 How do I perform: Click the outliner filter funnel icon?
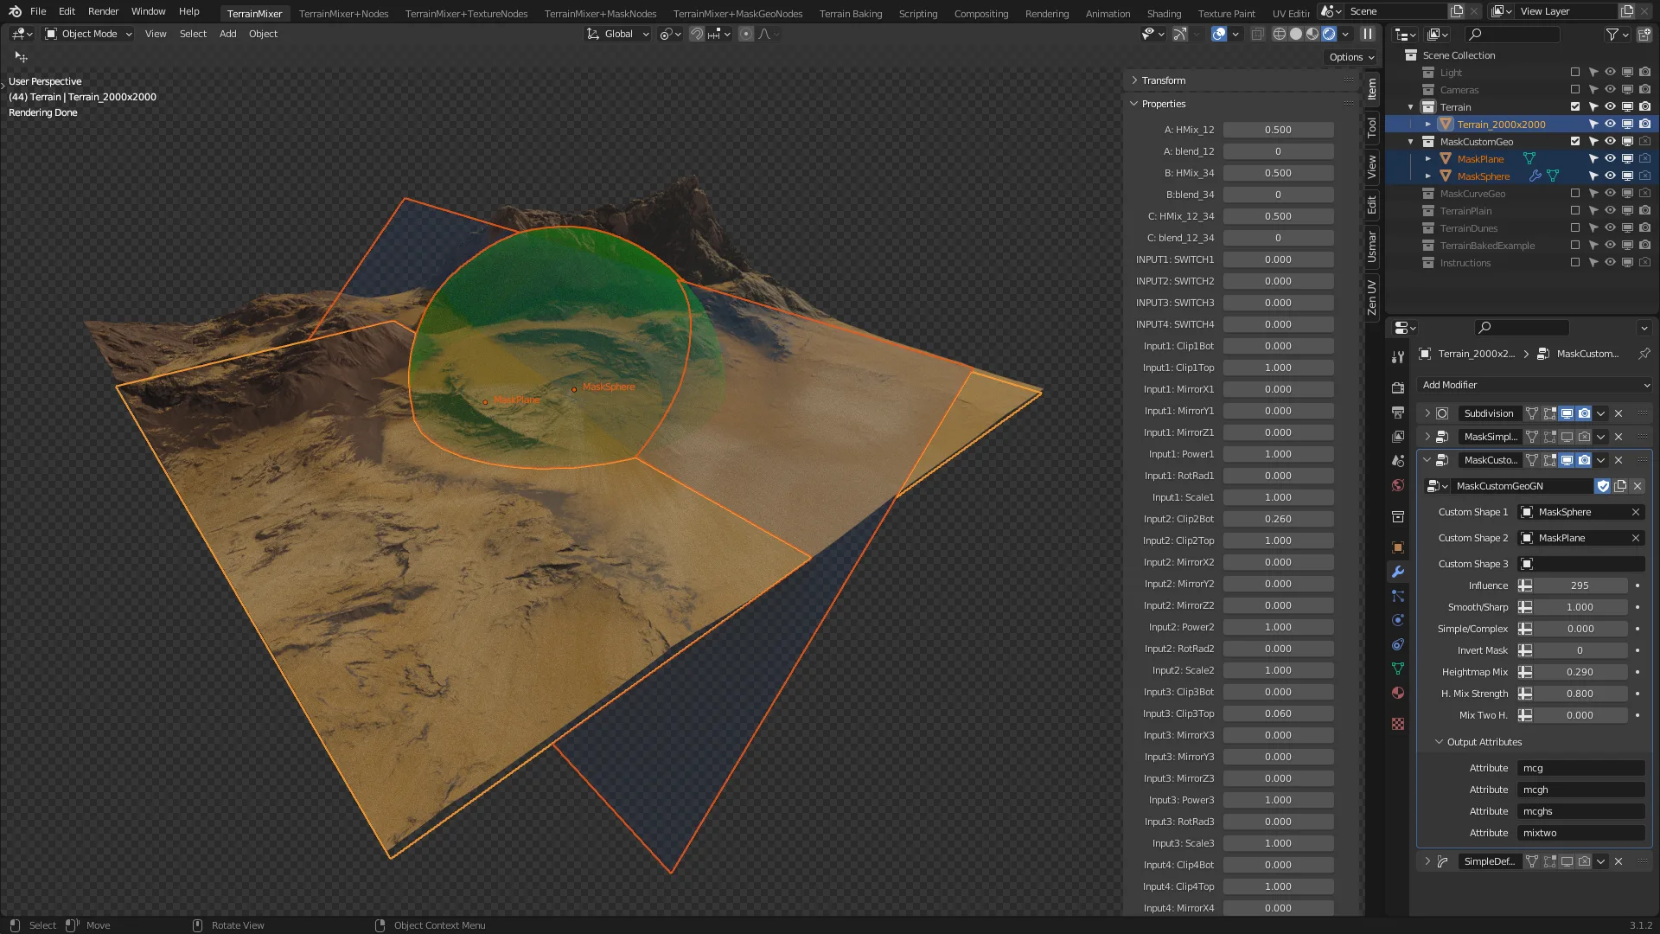[x=1612, y=35]
